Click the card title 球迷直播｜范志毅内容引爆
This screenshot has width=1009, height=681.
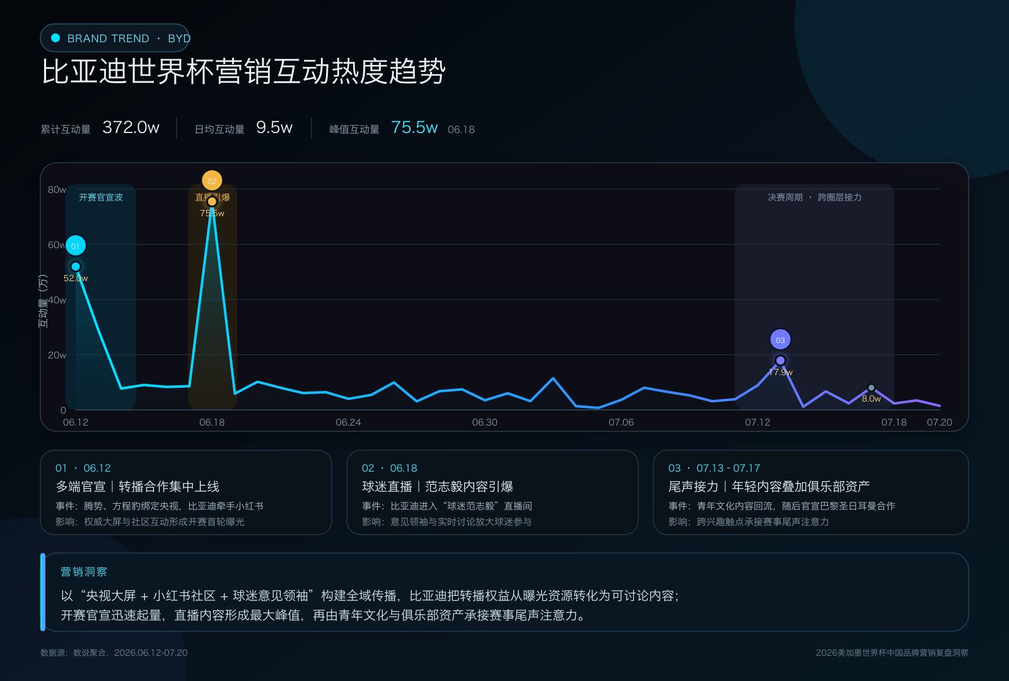click(438, 486)
